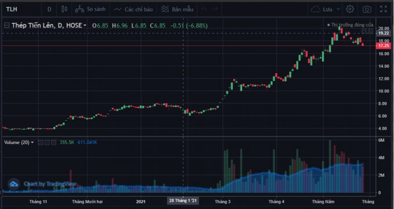This screenshot has width=394, height=209.
Task: Click the Tháng 3 axis label
Action: click(222, 201)
